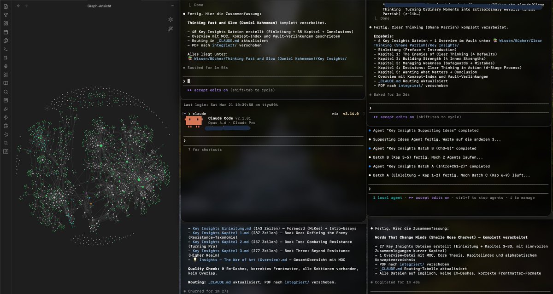This screenshot has width=553, height=294.
Task: Click 'Sautéed for 1m 56s' status text
Action: tap(205, 68)
